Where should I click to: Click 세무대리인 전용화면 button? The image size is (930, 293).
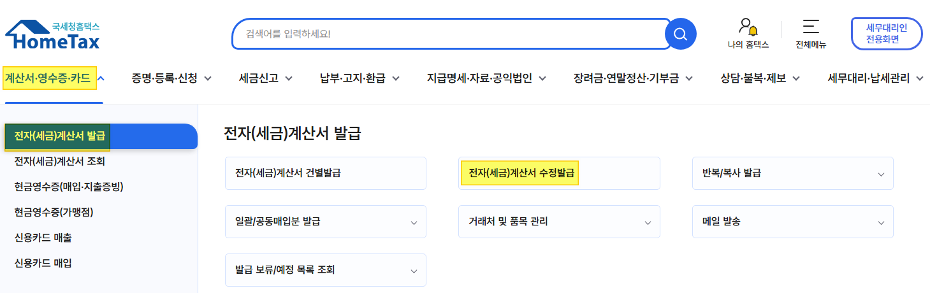[x=887, y=33]
